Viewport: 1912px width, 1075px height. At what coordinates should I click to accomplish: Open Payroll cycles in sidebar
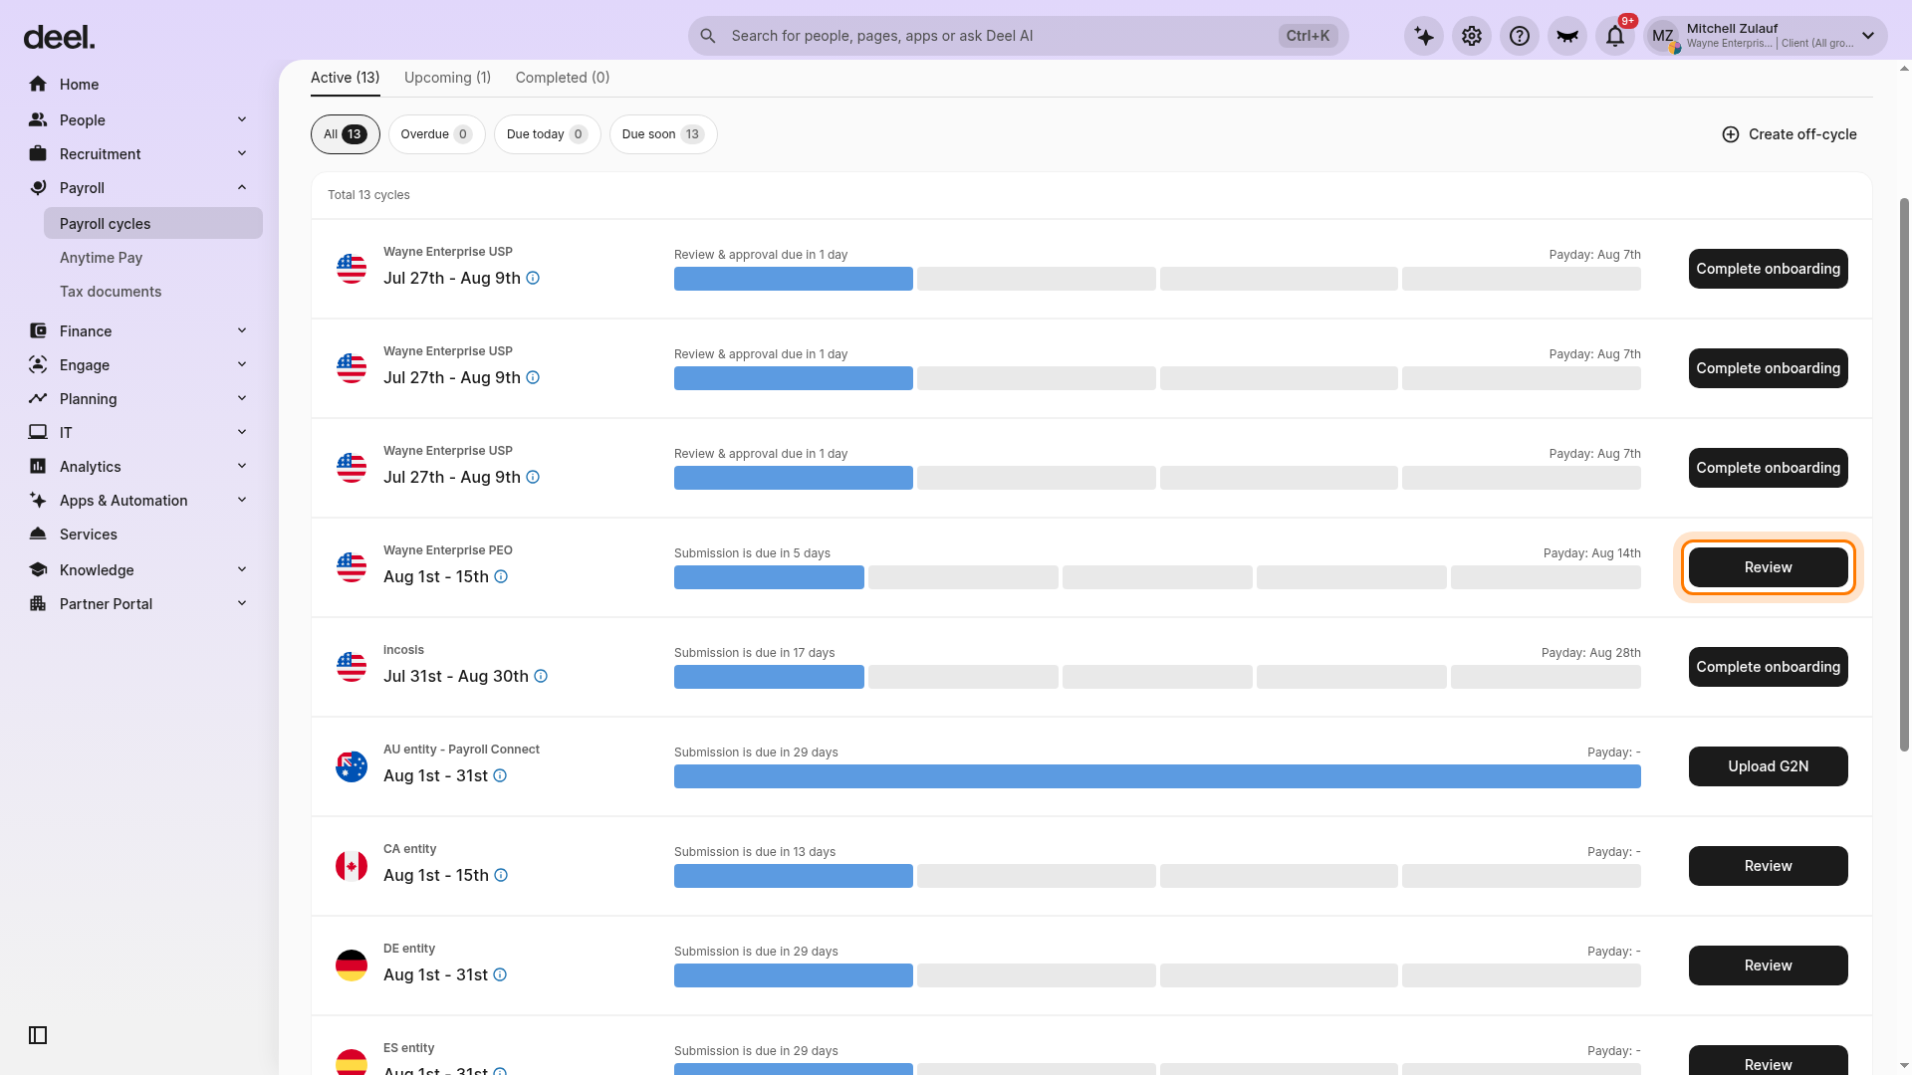point(153,224)
